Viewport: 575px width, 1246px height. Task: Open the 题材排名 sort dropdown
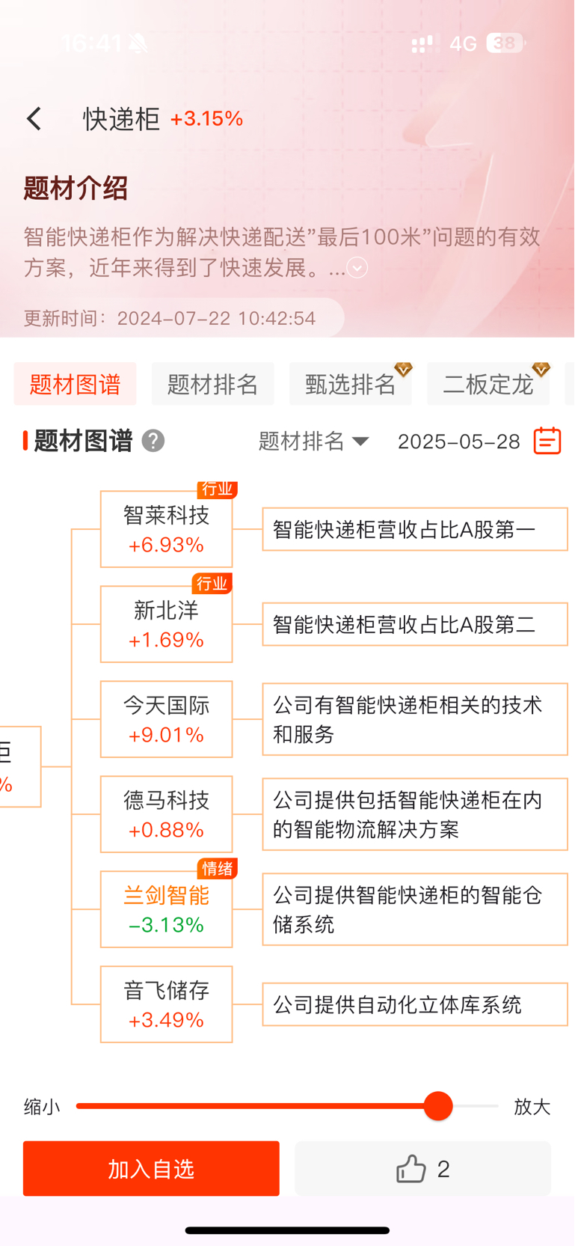[314, 441]
